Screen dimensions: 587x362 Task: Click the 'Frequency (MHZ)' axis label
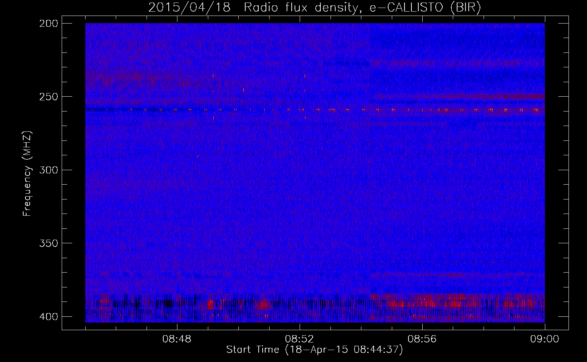(x=27, y=173)
